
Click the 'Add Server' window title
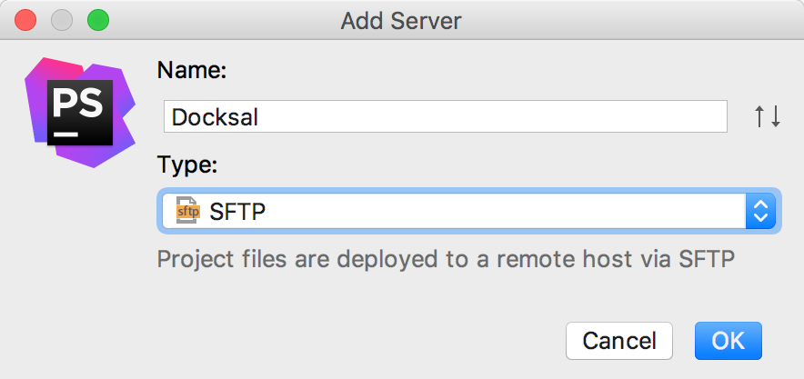pos(401,19)
